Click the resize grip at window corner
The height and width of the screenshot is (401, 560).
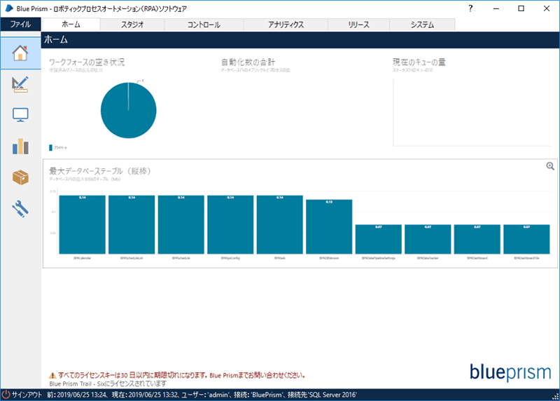click(556, 397)
